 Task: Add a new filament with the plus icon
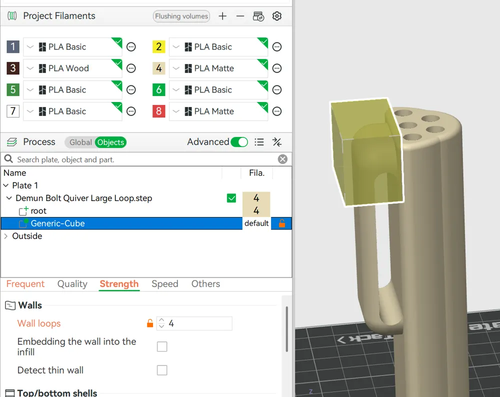pyautogui.click(x=222, y=16)
